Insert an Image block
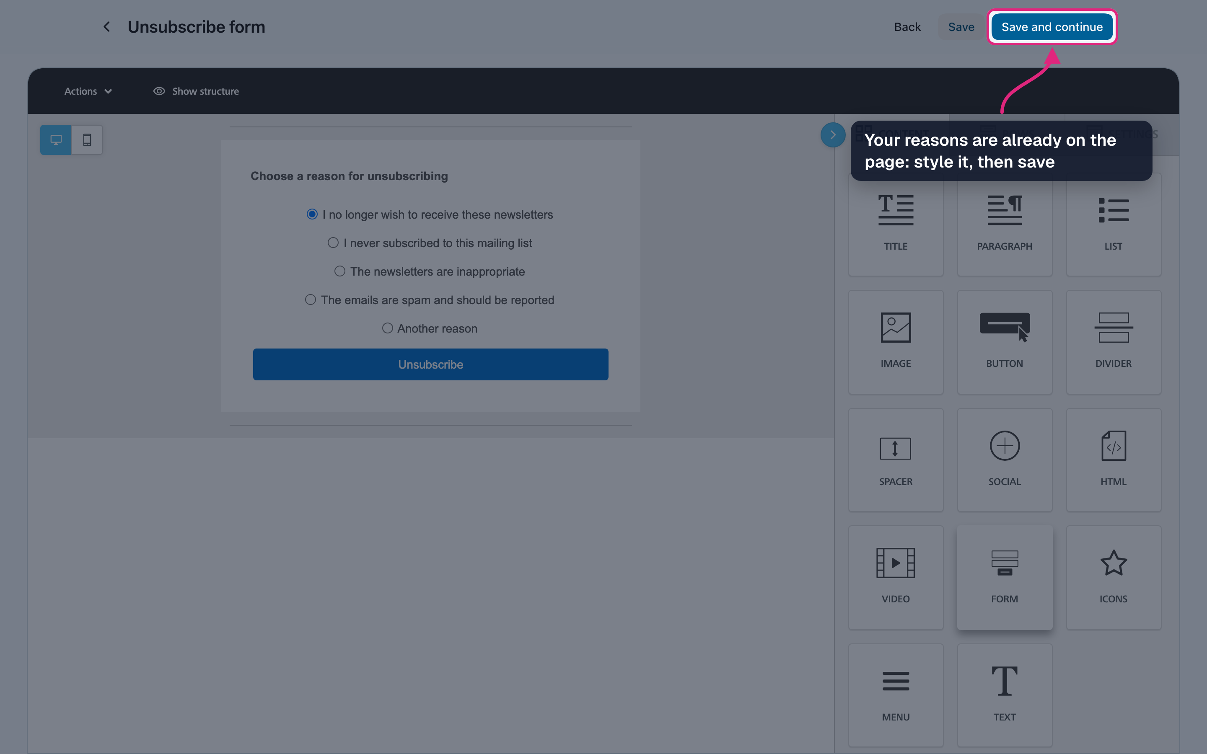 point(895,342)
